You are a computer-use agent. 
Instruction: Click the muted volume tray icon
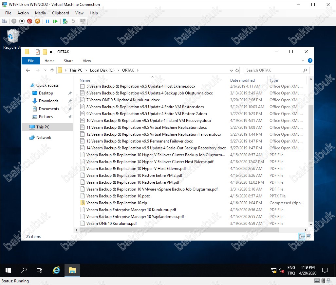tap(281, 271)
